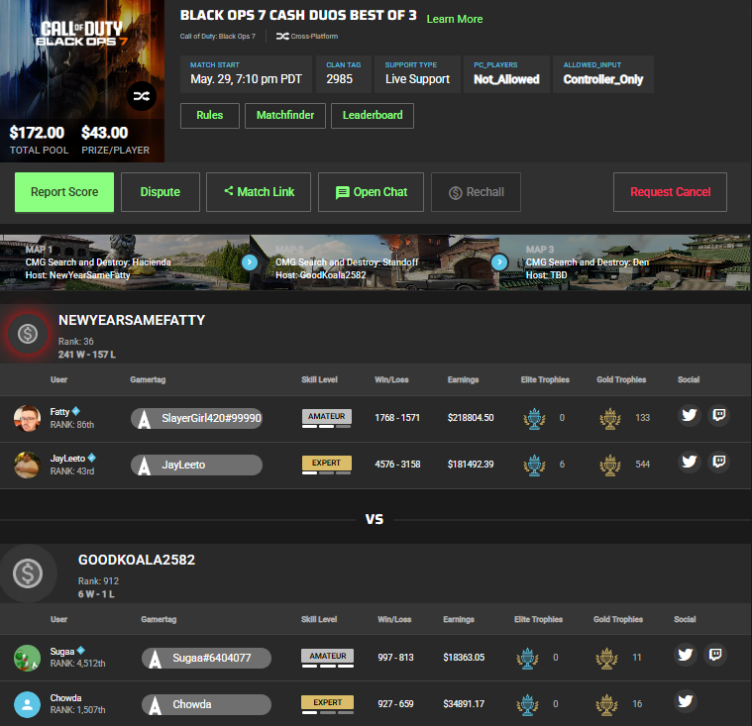Click the NEWYEARSAMEFATTY team name
752x726 pixels.
point(132,320)
